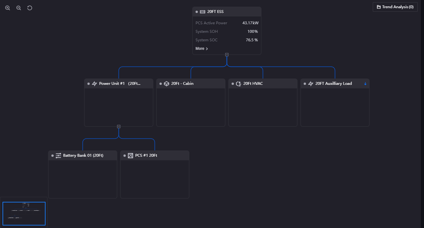Click the 20FT Auxilliary Load lightning icon

click(x=310, y=84)
